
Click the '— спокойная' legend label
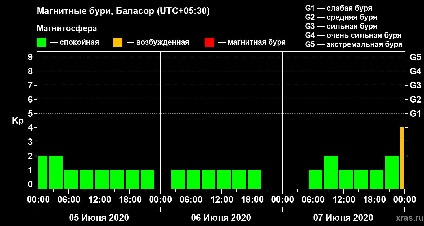(x=75, y=43)
